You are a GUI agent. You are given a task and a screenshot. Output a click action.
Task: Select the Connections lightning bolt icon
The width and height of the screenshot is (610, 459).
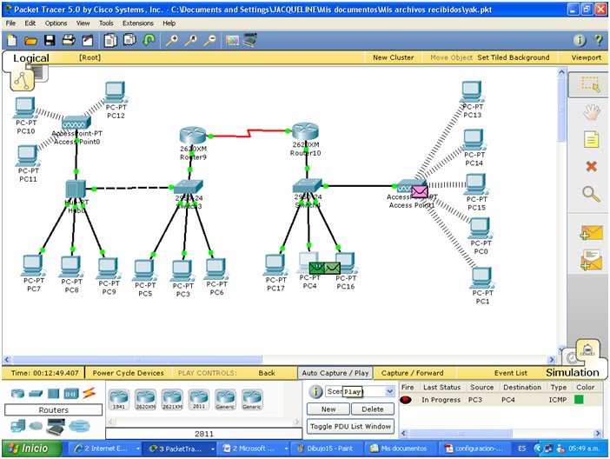tap(89, 393)
